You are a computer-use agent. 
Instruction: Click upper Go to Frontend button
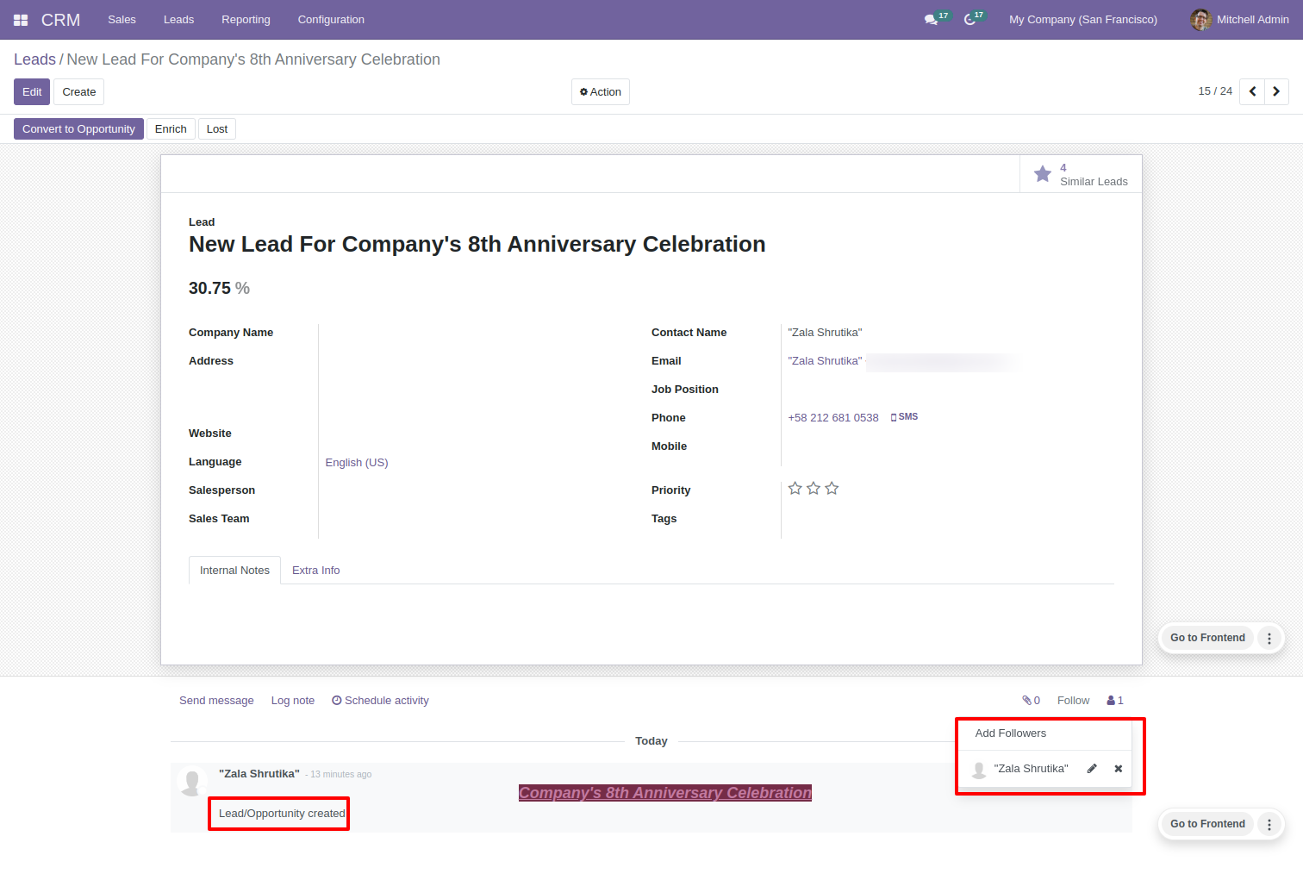tap(1207, 639)
